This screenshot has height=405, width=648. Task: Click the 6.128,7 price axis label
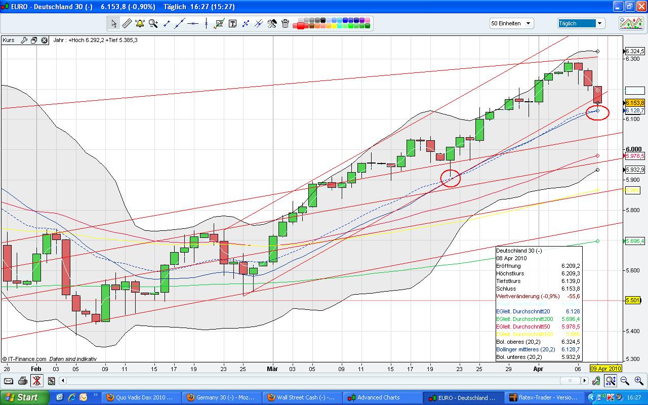tap(634, 110)
